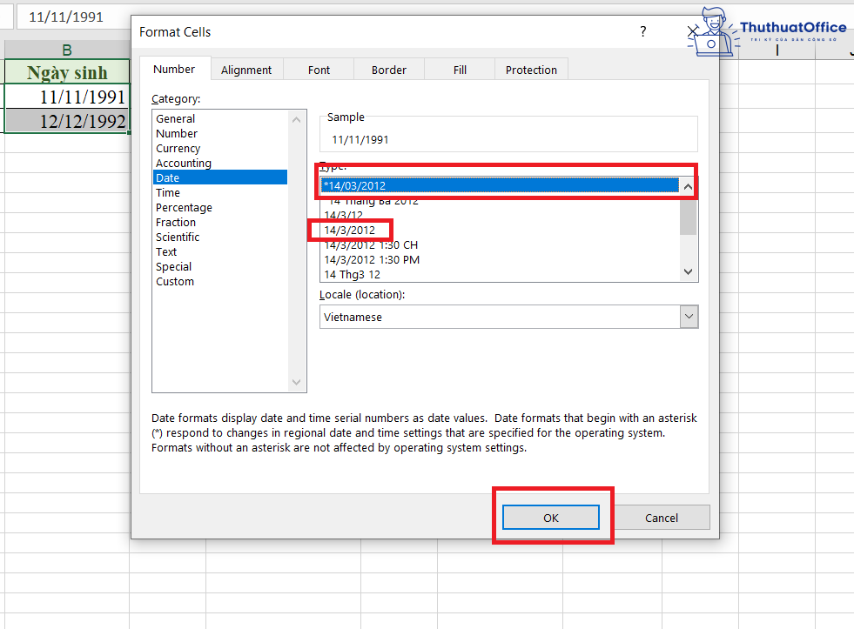Screen dimensions: 854x629
Task: Open the Locale (location) dropdown
Action: [689, 317]
